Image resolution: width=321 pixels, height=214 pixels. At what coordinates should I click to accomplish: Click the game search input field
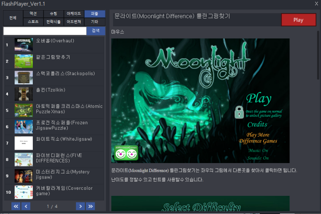(45, 31)
